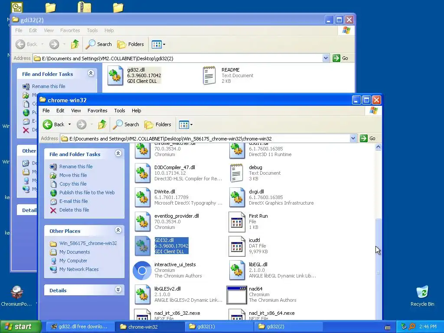The image size is (444, 333).
Task: Open Views dropdown in gdi32(2) toolbar
Action: pos(158,44)
